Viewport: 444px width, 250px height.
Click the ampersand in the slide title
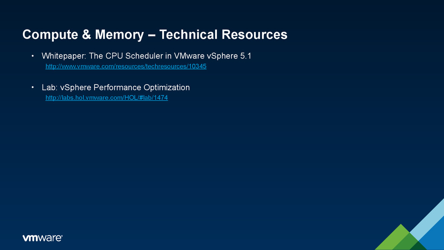coord(86,34)
